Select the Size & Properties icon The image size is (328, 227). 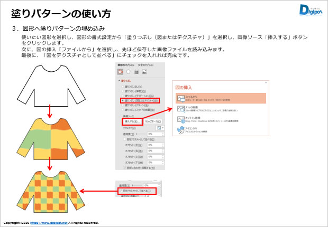(x=136, y=72)
